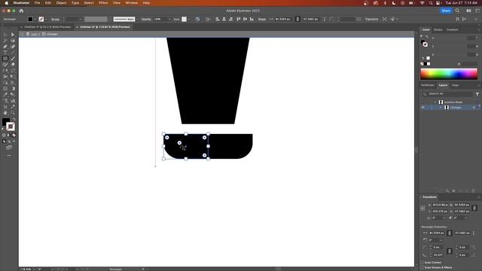Open the graphic Style dropdown

pyautogui.click(x=188, y=19)
